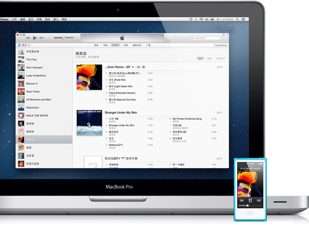Click the Stranger Under My Skin album title
309x228 pixels.
[121, 112]
